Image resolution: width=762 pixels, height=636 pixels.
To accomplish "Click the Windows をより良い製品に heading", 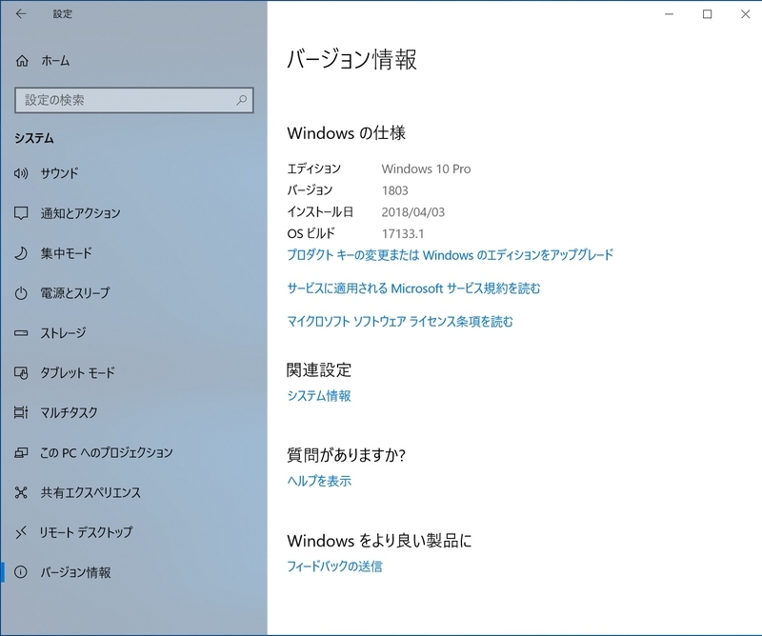I will point(379,541).
